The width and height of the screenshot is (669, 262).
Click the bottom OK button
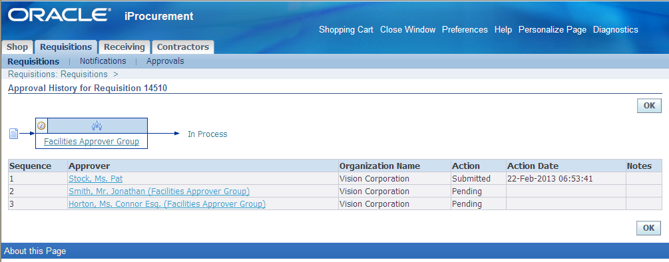(x=648, y=228)
